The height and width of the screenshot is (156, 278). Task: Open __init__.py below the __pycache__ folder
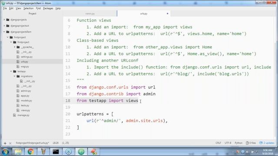pyautogui.click(x=26, y=52)
